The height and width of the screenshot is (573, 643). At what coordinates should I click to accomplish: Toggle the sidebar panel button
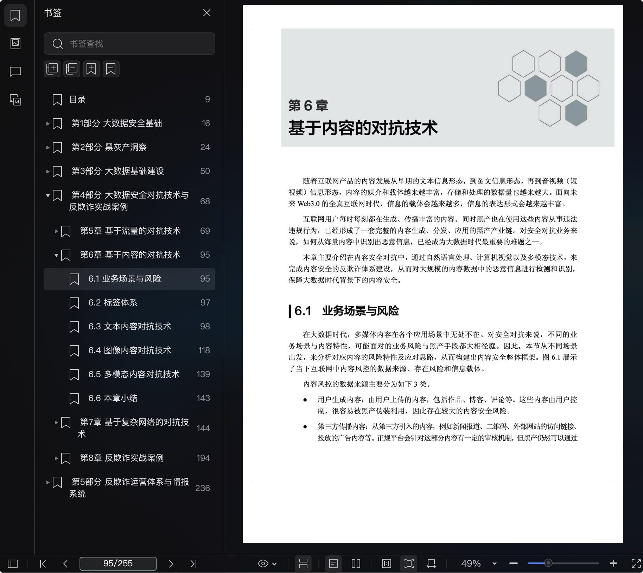click(13, 564)
